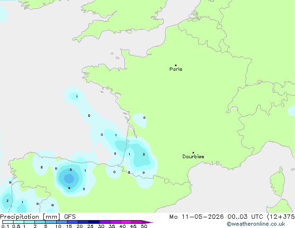Click the Paris city label
Image resolution: width=295 pixels, height=228 pixels.
point(176,69)
